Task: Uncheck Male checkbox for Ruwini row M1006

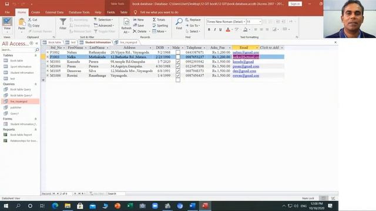Action: [177, 76]
